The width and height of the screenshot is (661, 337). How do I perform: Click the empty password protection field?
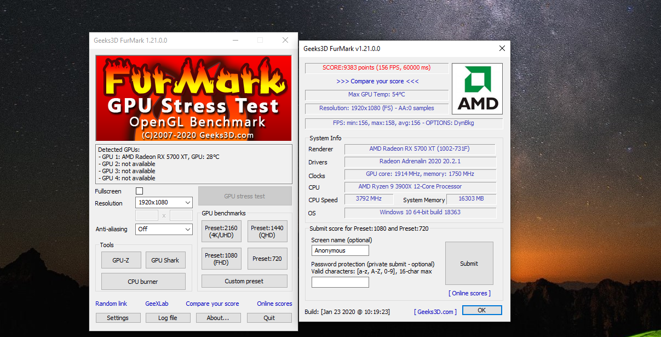[x=340, y=282]
